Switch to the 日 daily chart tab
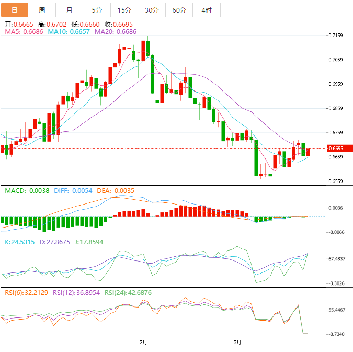 (14, 10)
